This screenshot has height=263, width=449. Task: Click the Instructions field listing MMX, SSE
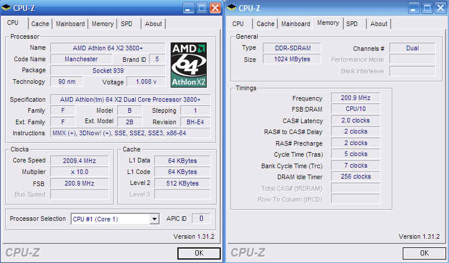(130, 133)
